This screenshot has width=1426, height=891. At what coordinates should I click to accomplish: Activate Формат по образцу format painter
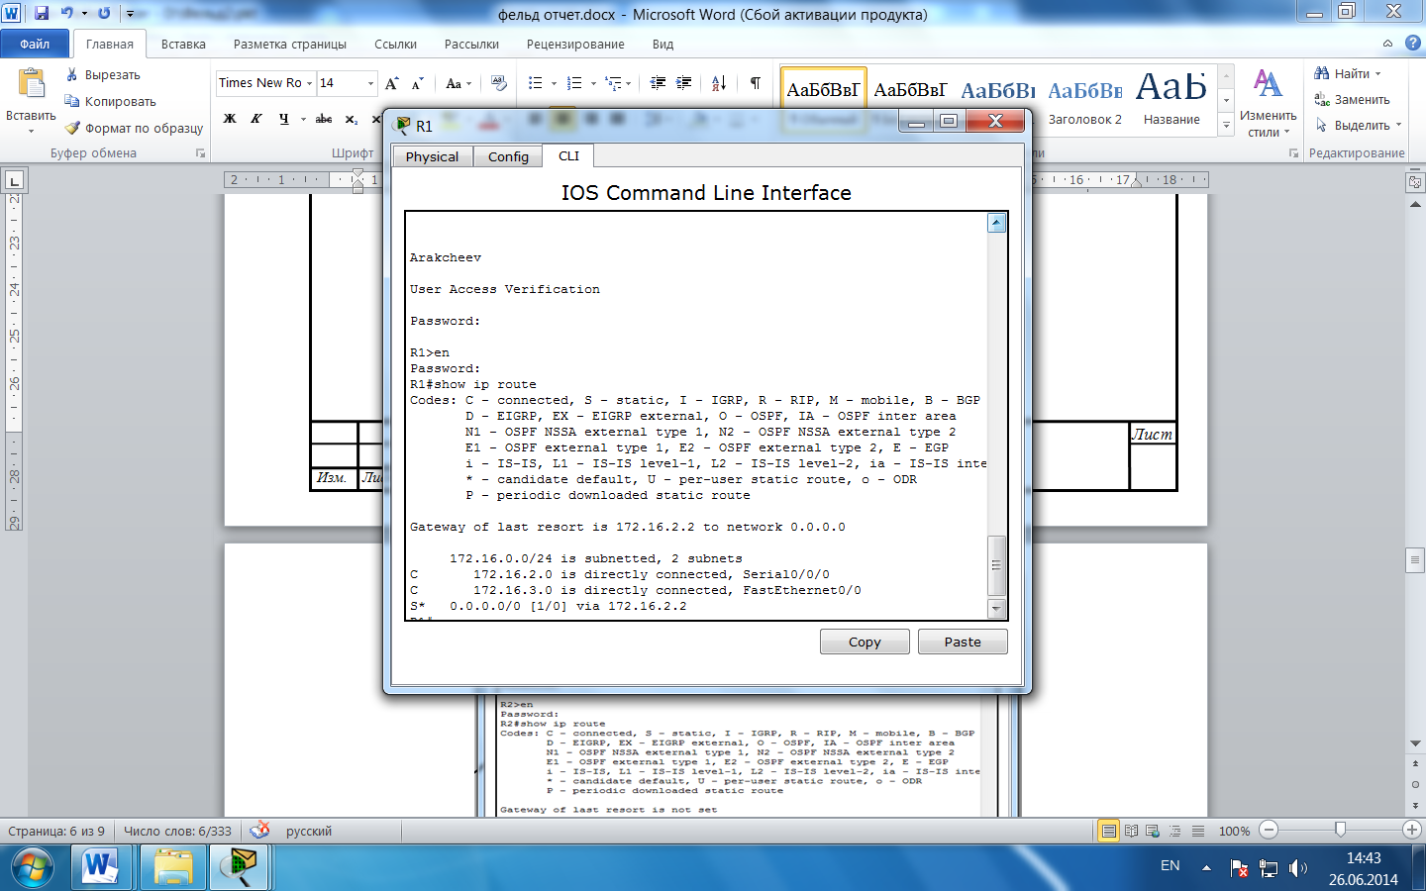134,128
